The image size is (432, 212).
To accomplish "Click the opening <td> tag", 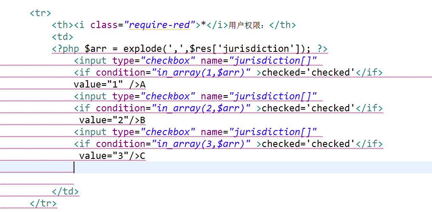I will [63, 37].
